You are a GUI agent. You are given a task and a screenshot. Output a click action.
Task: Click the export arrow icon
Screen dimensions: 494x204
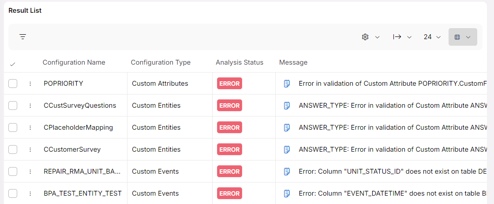click(x=397, y=37)
